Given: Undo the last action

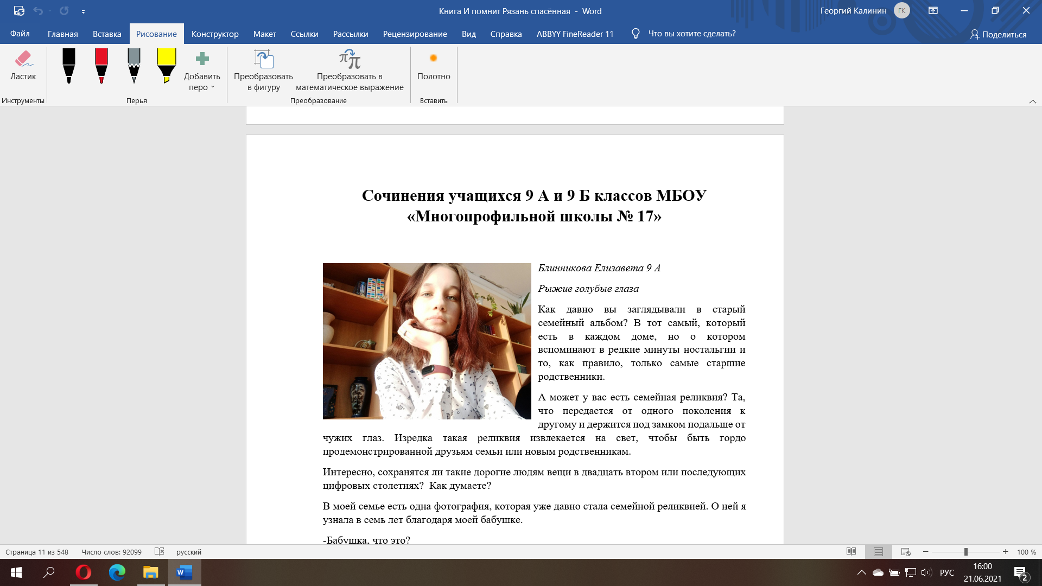Looking at the screenshot, I should pos(38,11).
